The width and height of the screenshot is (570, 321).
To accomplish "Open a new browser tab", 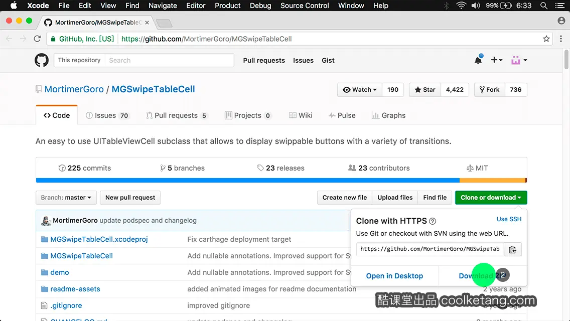I will click(164, 23).
